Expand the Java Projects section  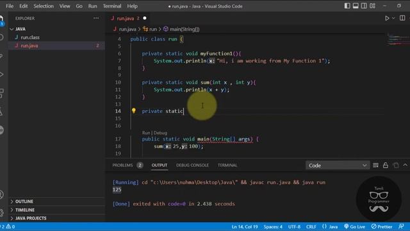point(31,218)
